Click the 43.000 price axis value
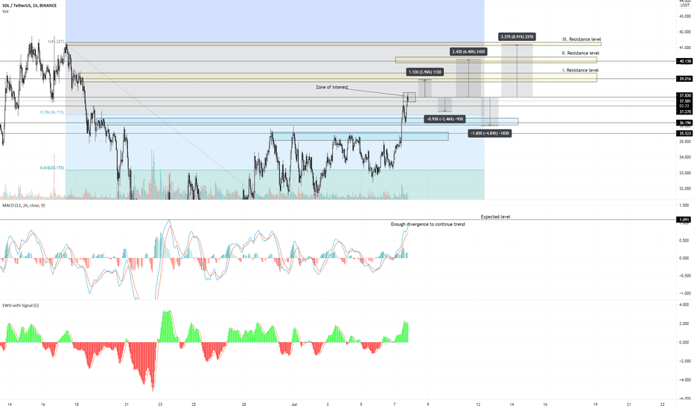Screen dimensions: 694x409 (685, 16)
